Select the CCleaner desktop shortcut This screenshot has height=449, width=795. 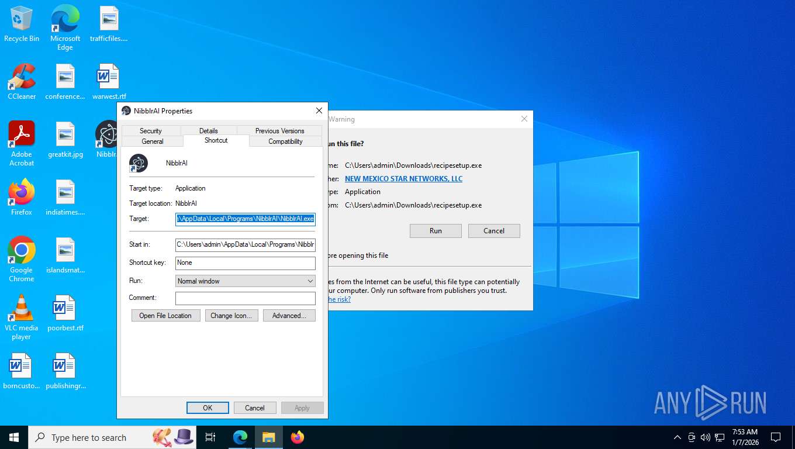click(x=22, y=81)
